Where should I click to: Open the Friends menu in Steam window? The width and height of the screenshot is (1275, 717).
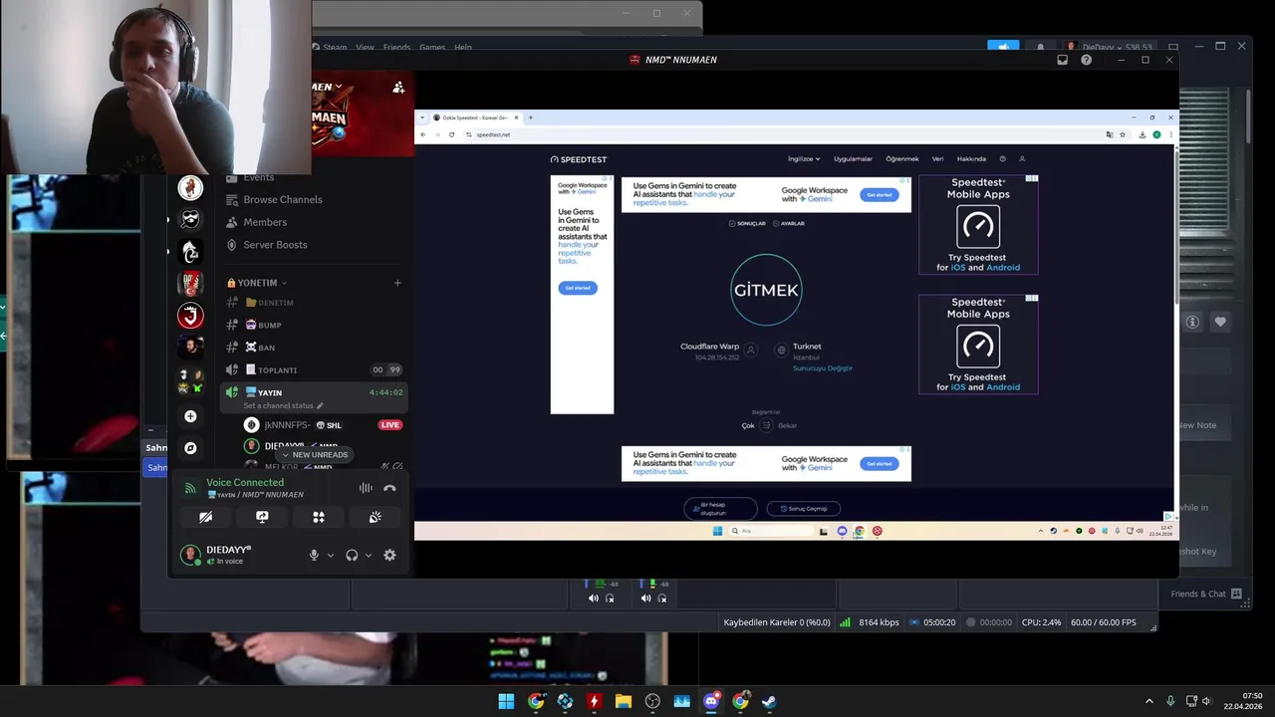coord(396,47)
